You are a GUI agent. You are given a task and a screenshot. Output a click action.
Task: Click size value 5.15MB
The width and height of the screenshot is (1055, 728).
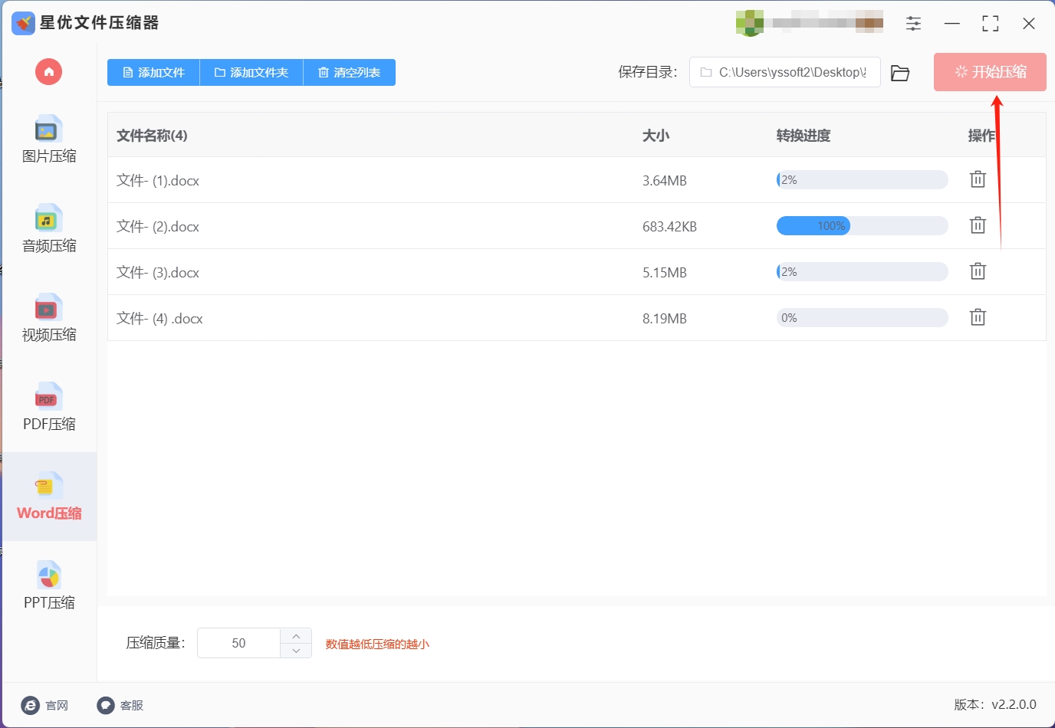pos(665,273)
